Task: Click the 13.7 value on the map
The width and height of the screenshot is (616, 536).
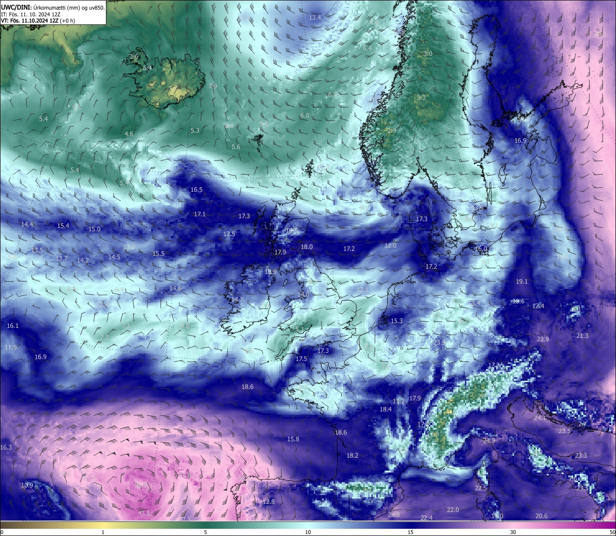Action: click(62, 258)
